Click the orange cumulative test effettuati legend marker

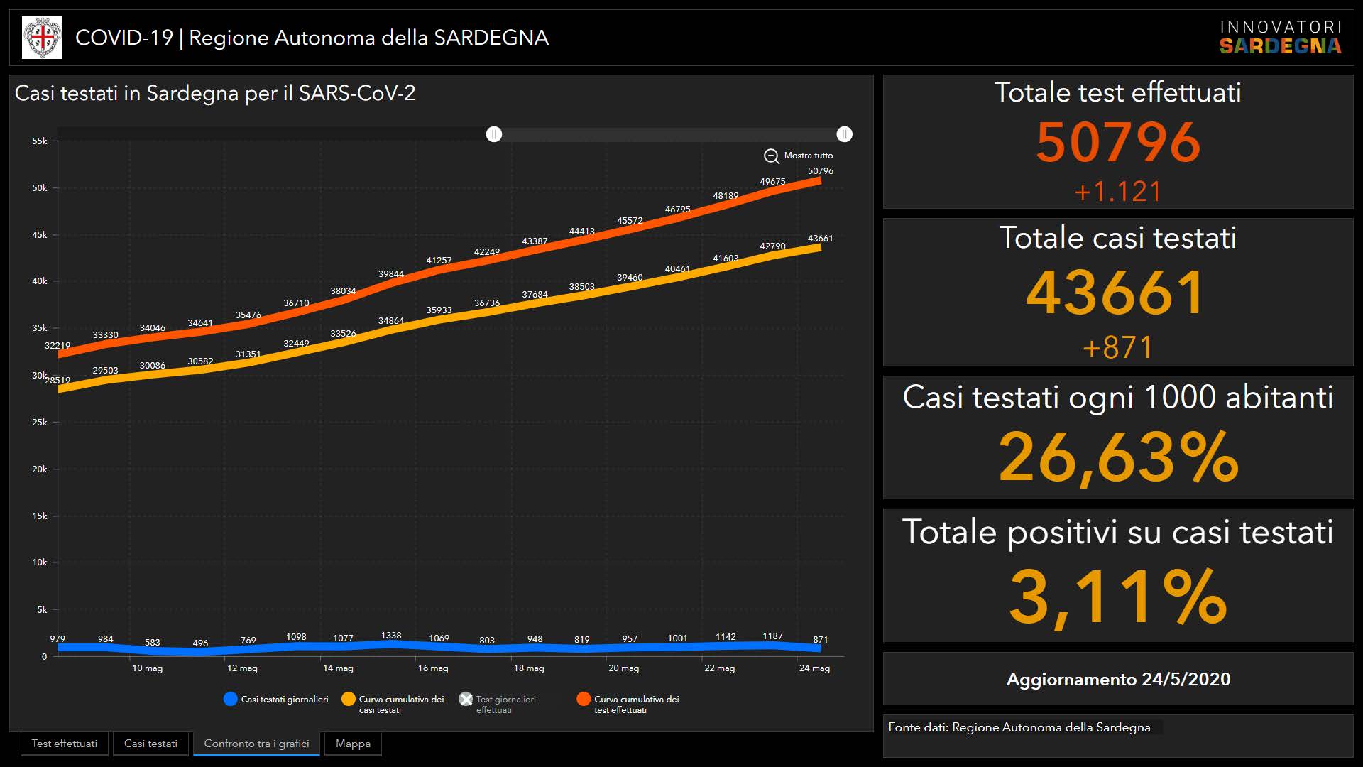point(584,699)
